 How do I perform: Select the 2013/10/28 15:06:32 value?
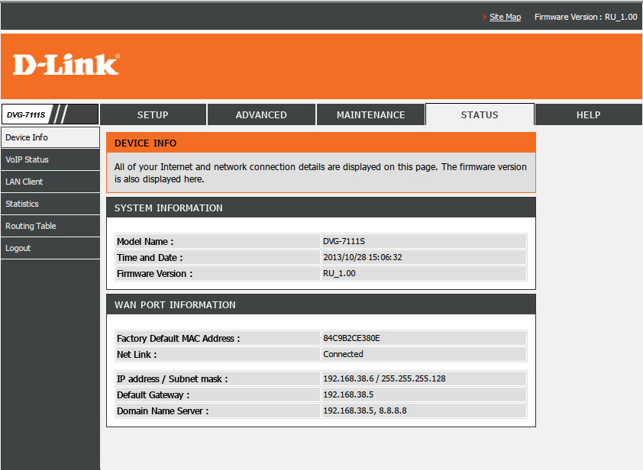[x=363, y=257]
